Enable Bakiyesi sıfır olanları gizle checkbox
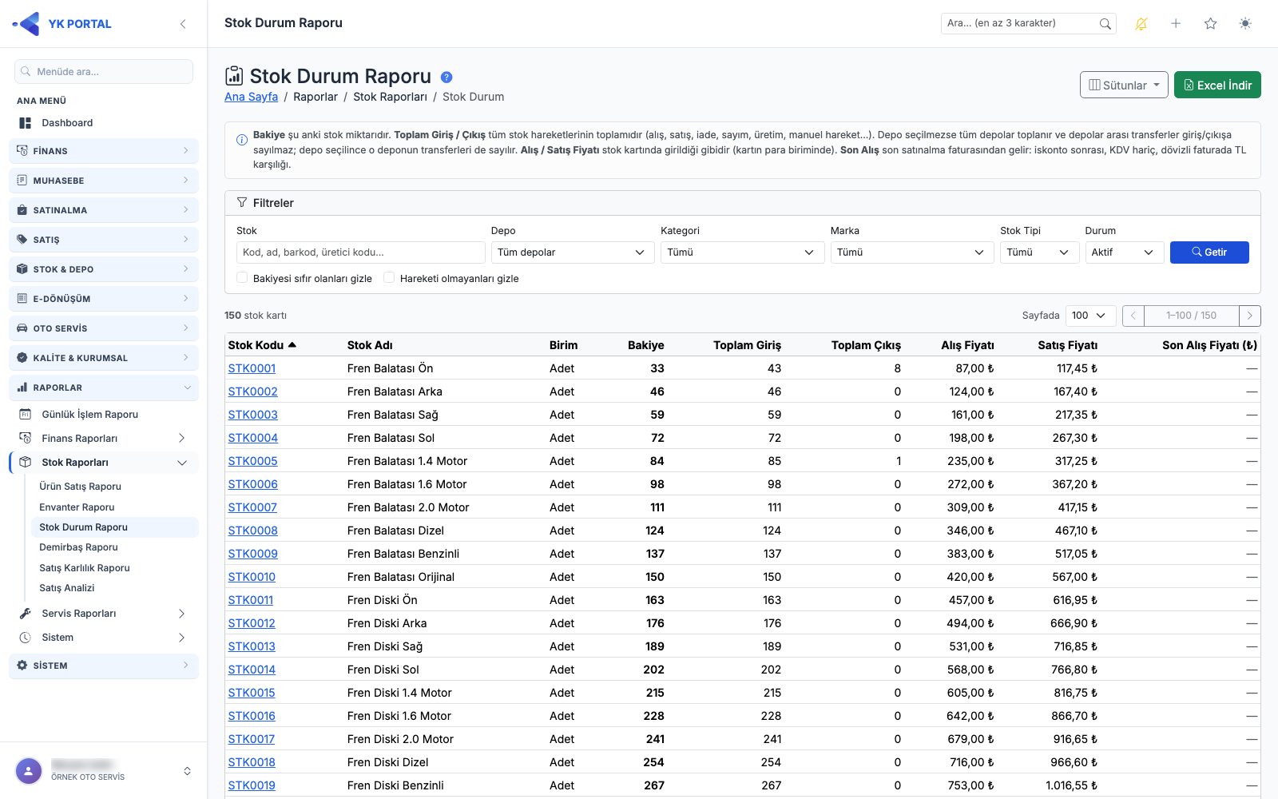1278x799 pixels. 242,278
